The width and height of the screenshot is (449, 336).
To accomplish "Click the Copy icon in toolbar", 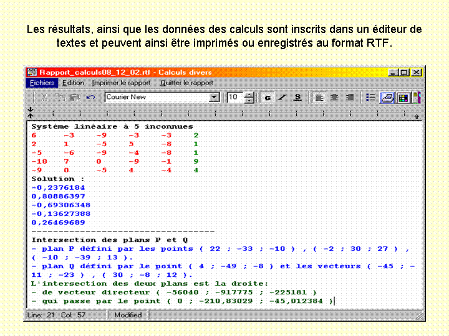I will (60, 98).
